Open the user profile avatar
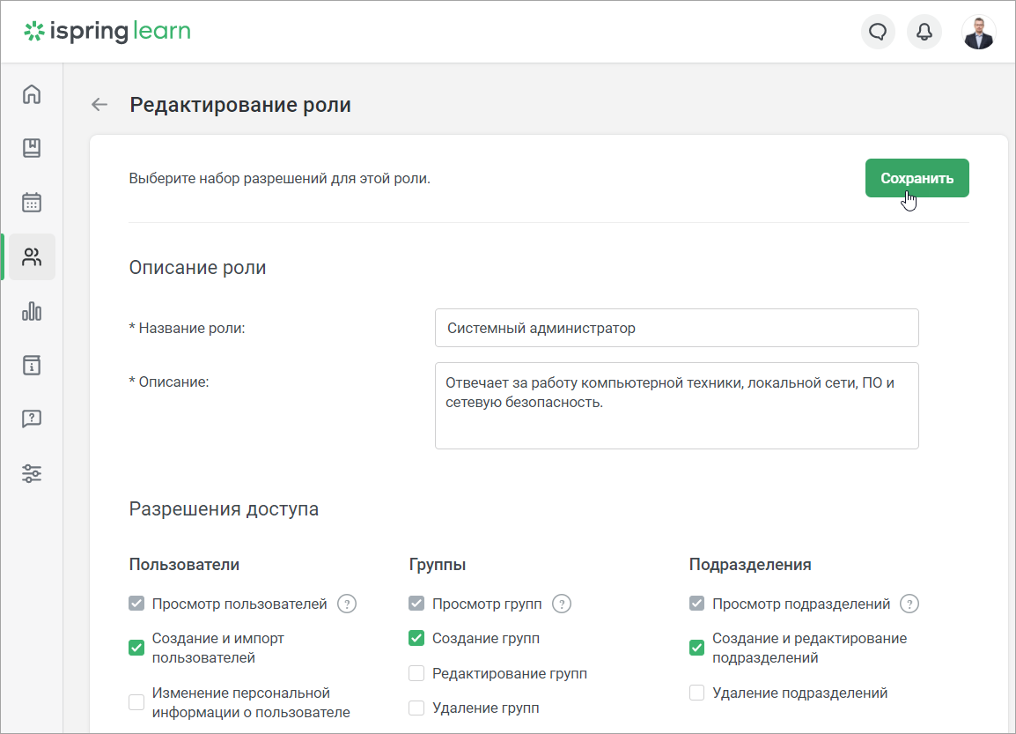Screen dimensions: 1016x734 click(978, 32)
